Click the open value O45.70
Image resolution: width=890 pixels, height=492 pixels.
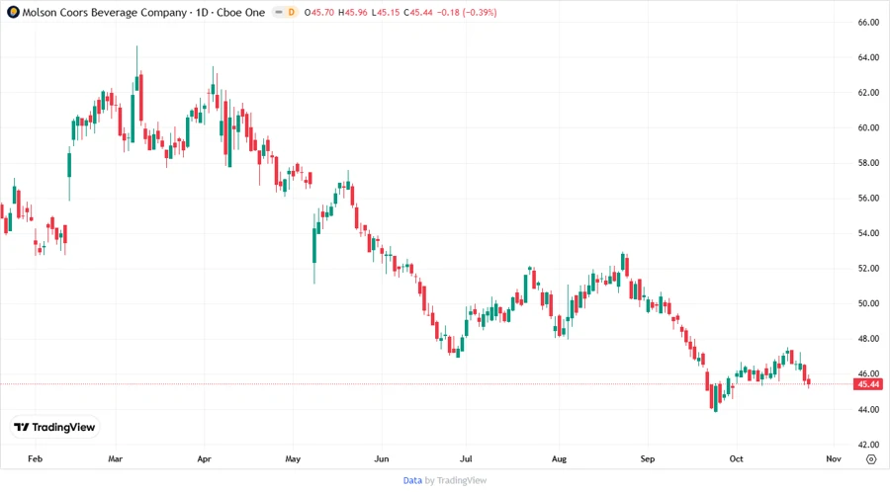click(319, 12)
